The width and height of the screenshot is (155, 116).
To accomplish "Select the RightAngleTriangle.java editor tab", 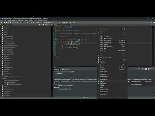I will point(62,25).
